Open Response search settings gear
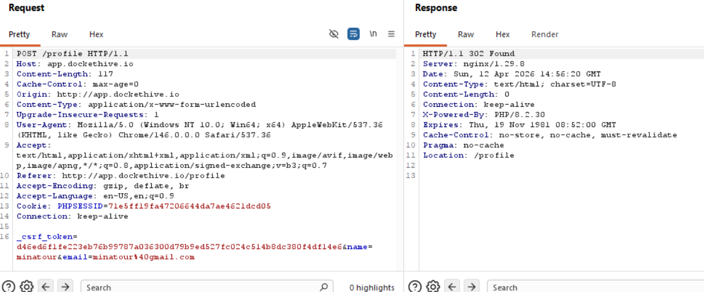 pyautogui.click(x=433, y=286)
